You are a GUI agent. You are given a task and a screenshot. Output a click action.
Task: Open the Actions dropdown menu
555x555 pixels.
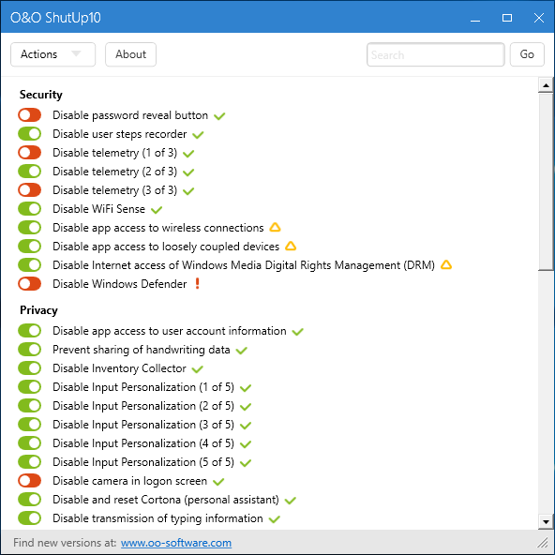pos(52,54)
